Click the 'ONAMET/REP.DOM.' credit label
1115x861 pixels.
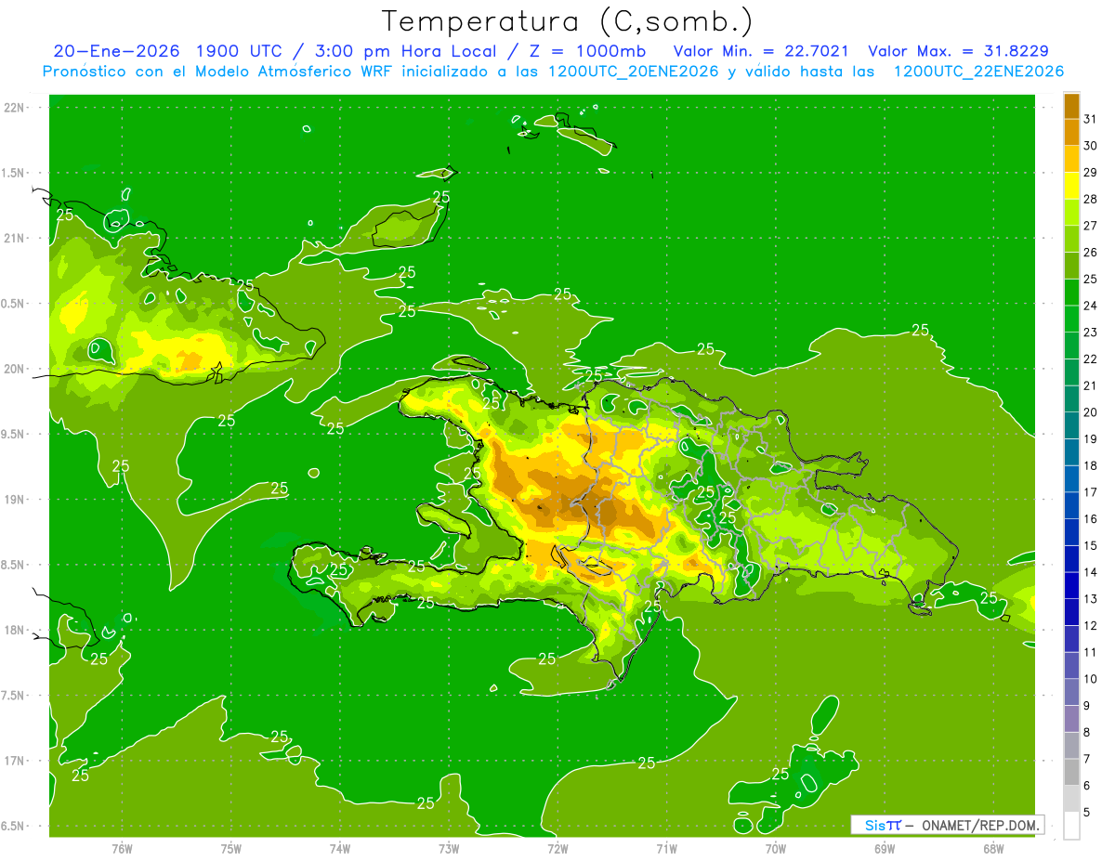point(979,825)
